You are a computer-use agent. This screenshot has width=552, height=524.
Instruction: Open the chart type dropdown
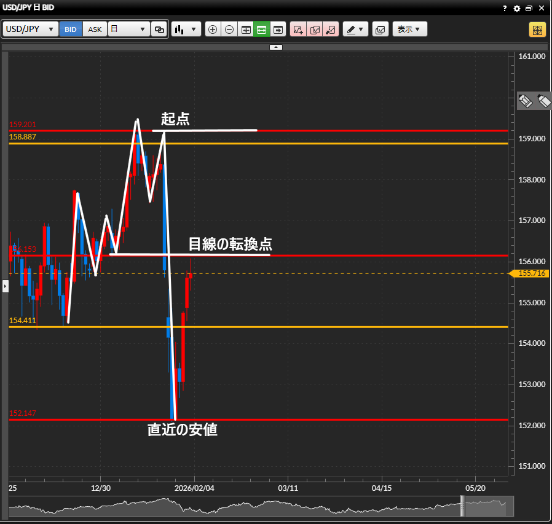186,29
